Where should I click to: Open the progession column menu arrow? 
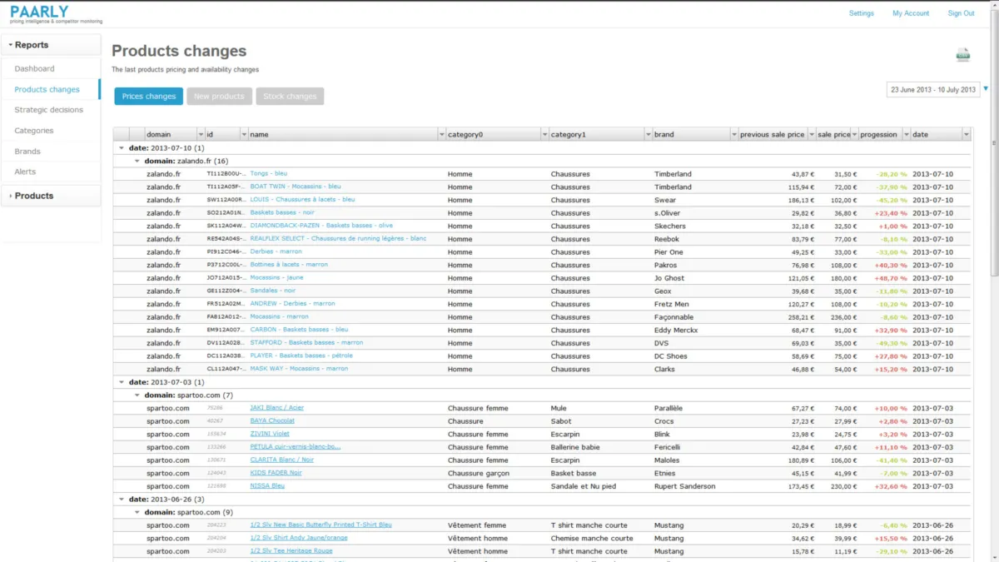(903, 134)
